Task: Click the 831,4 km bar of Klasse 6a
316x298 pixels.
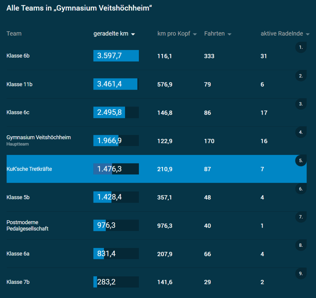Action: tap(116, 254)
